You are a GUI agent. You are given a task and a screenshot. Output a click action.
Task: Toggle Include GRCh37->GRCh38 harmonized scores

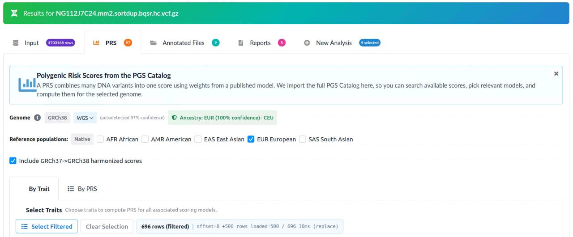click(13, 161)
